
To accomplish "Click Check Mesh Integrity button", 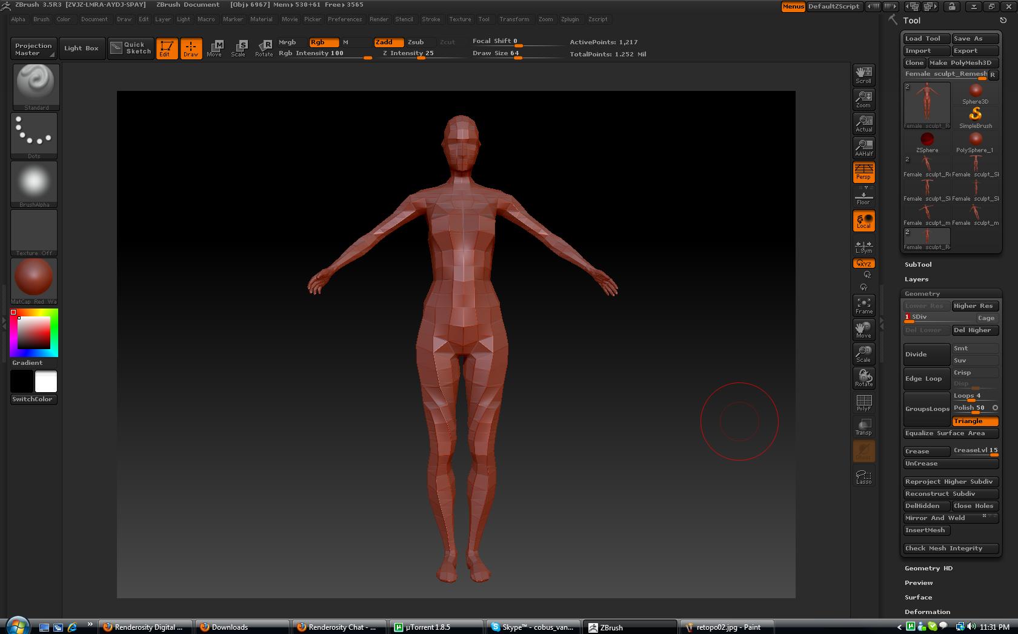I will tap(951, 549).
